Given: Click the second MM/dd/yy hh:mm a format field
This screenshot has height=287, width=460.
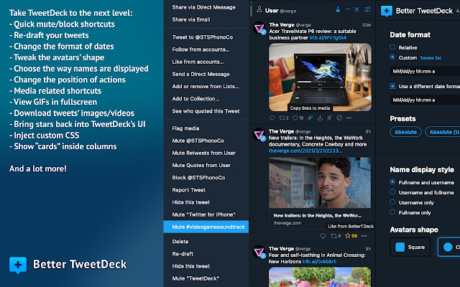Looking at the screenshot, I should [425, 100].
